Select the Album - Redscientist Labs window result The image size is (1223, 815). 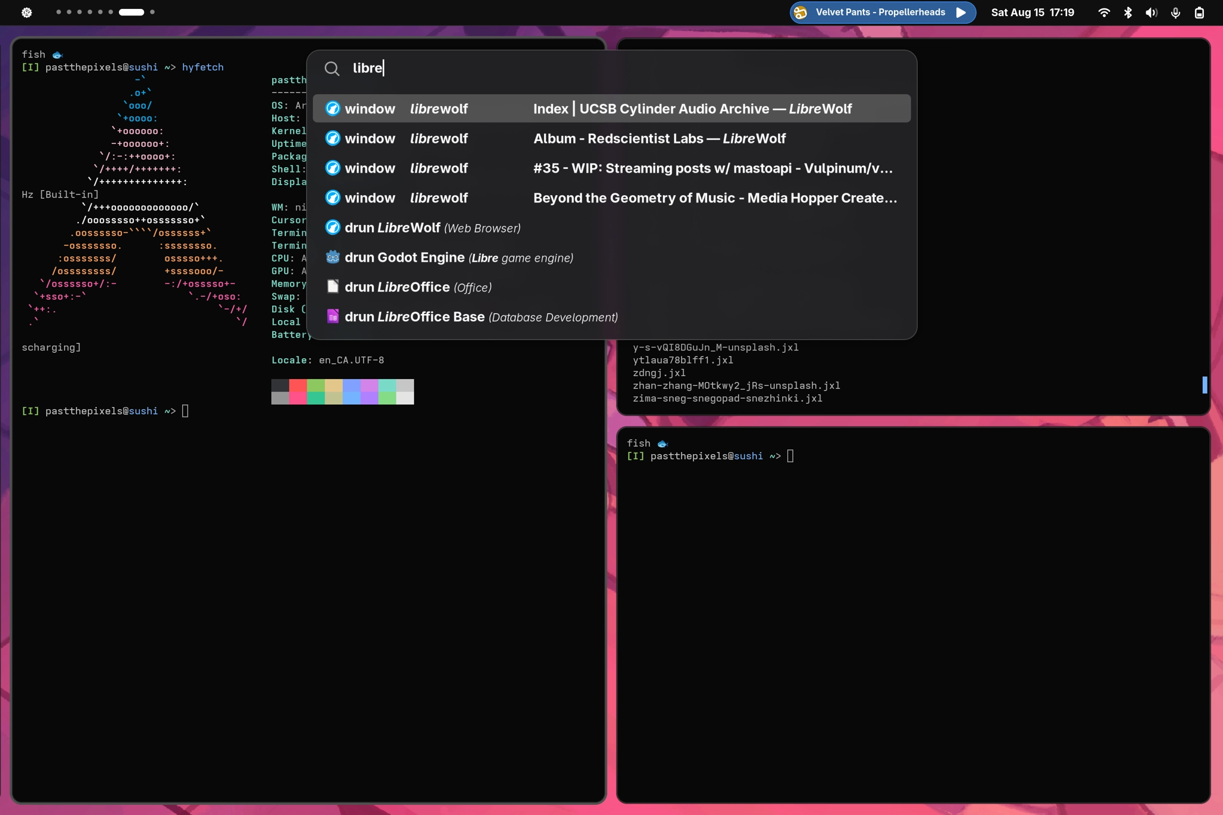[x=611, y=139]
